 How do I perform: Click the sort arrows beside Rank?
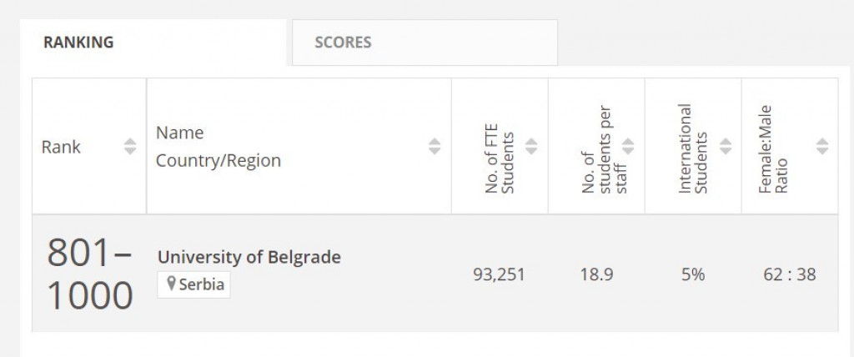click(x=130, y=147)
